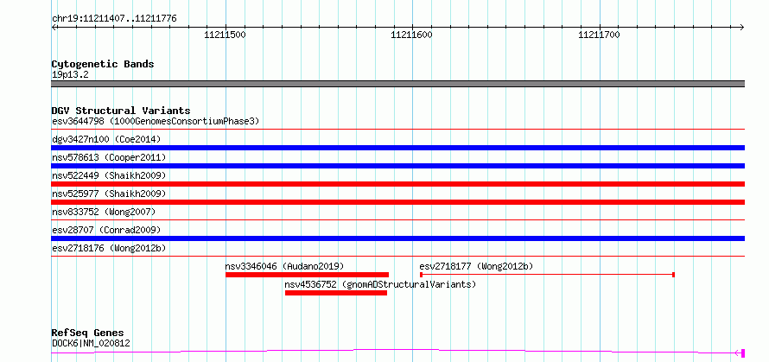Open variant nsv525977 (Shaikh2009) label
Viewport: 769px width, 362px height.
coord(109,194)
